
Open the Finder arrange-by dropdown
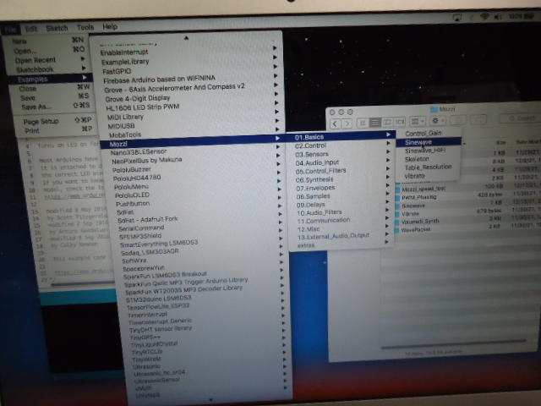point(418,121)
